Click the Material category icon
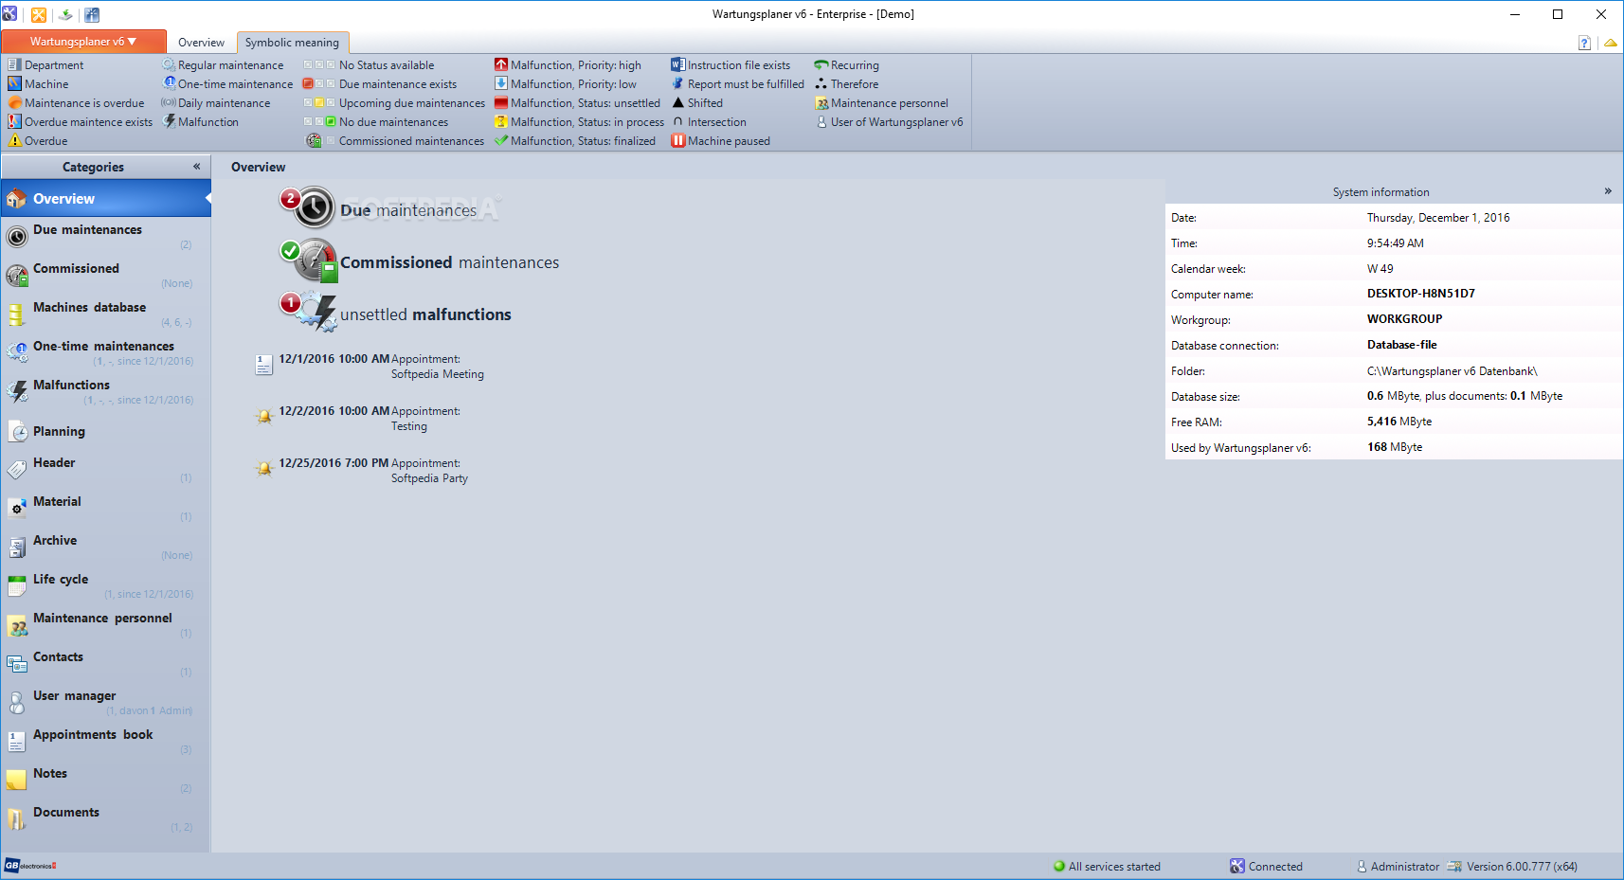The width and height of the screenshot is (1624, 880). 17,508
